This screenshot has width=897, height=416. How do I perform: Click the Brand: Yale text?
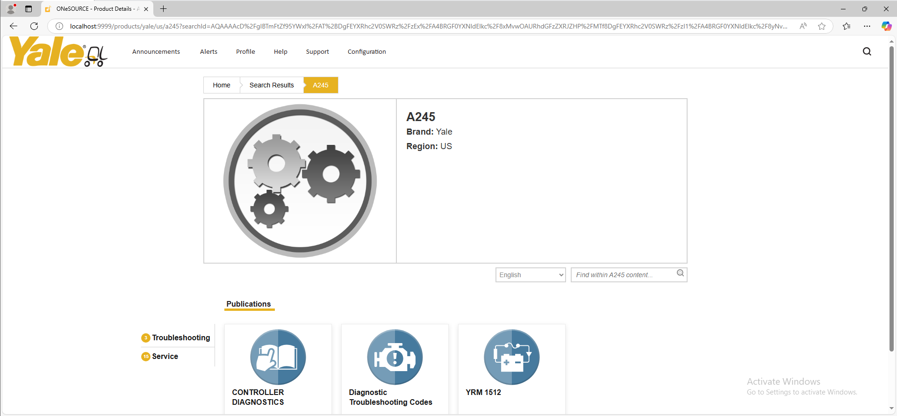(x=429, y=132)
